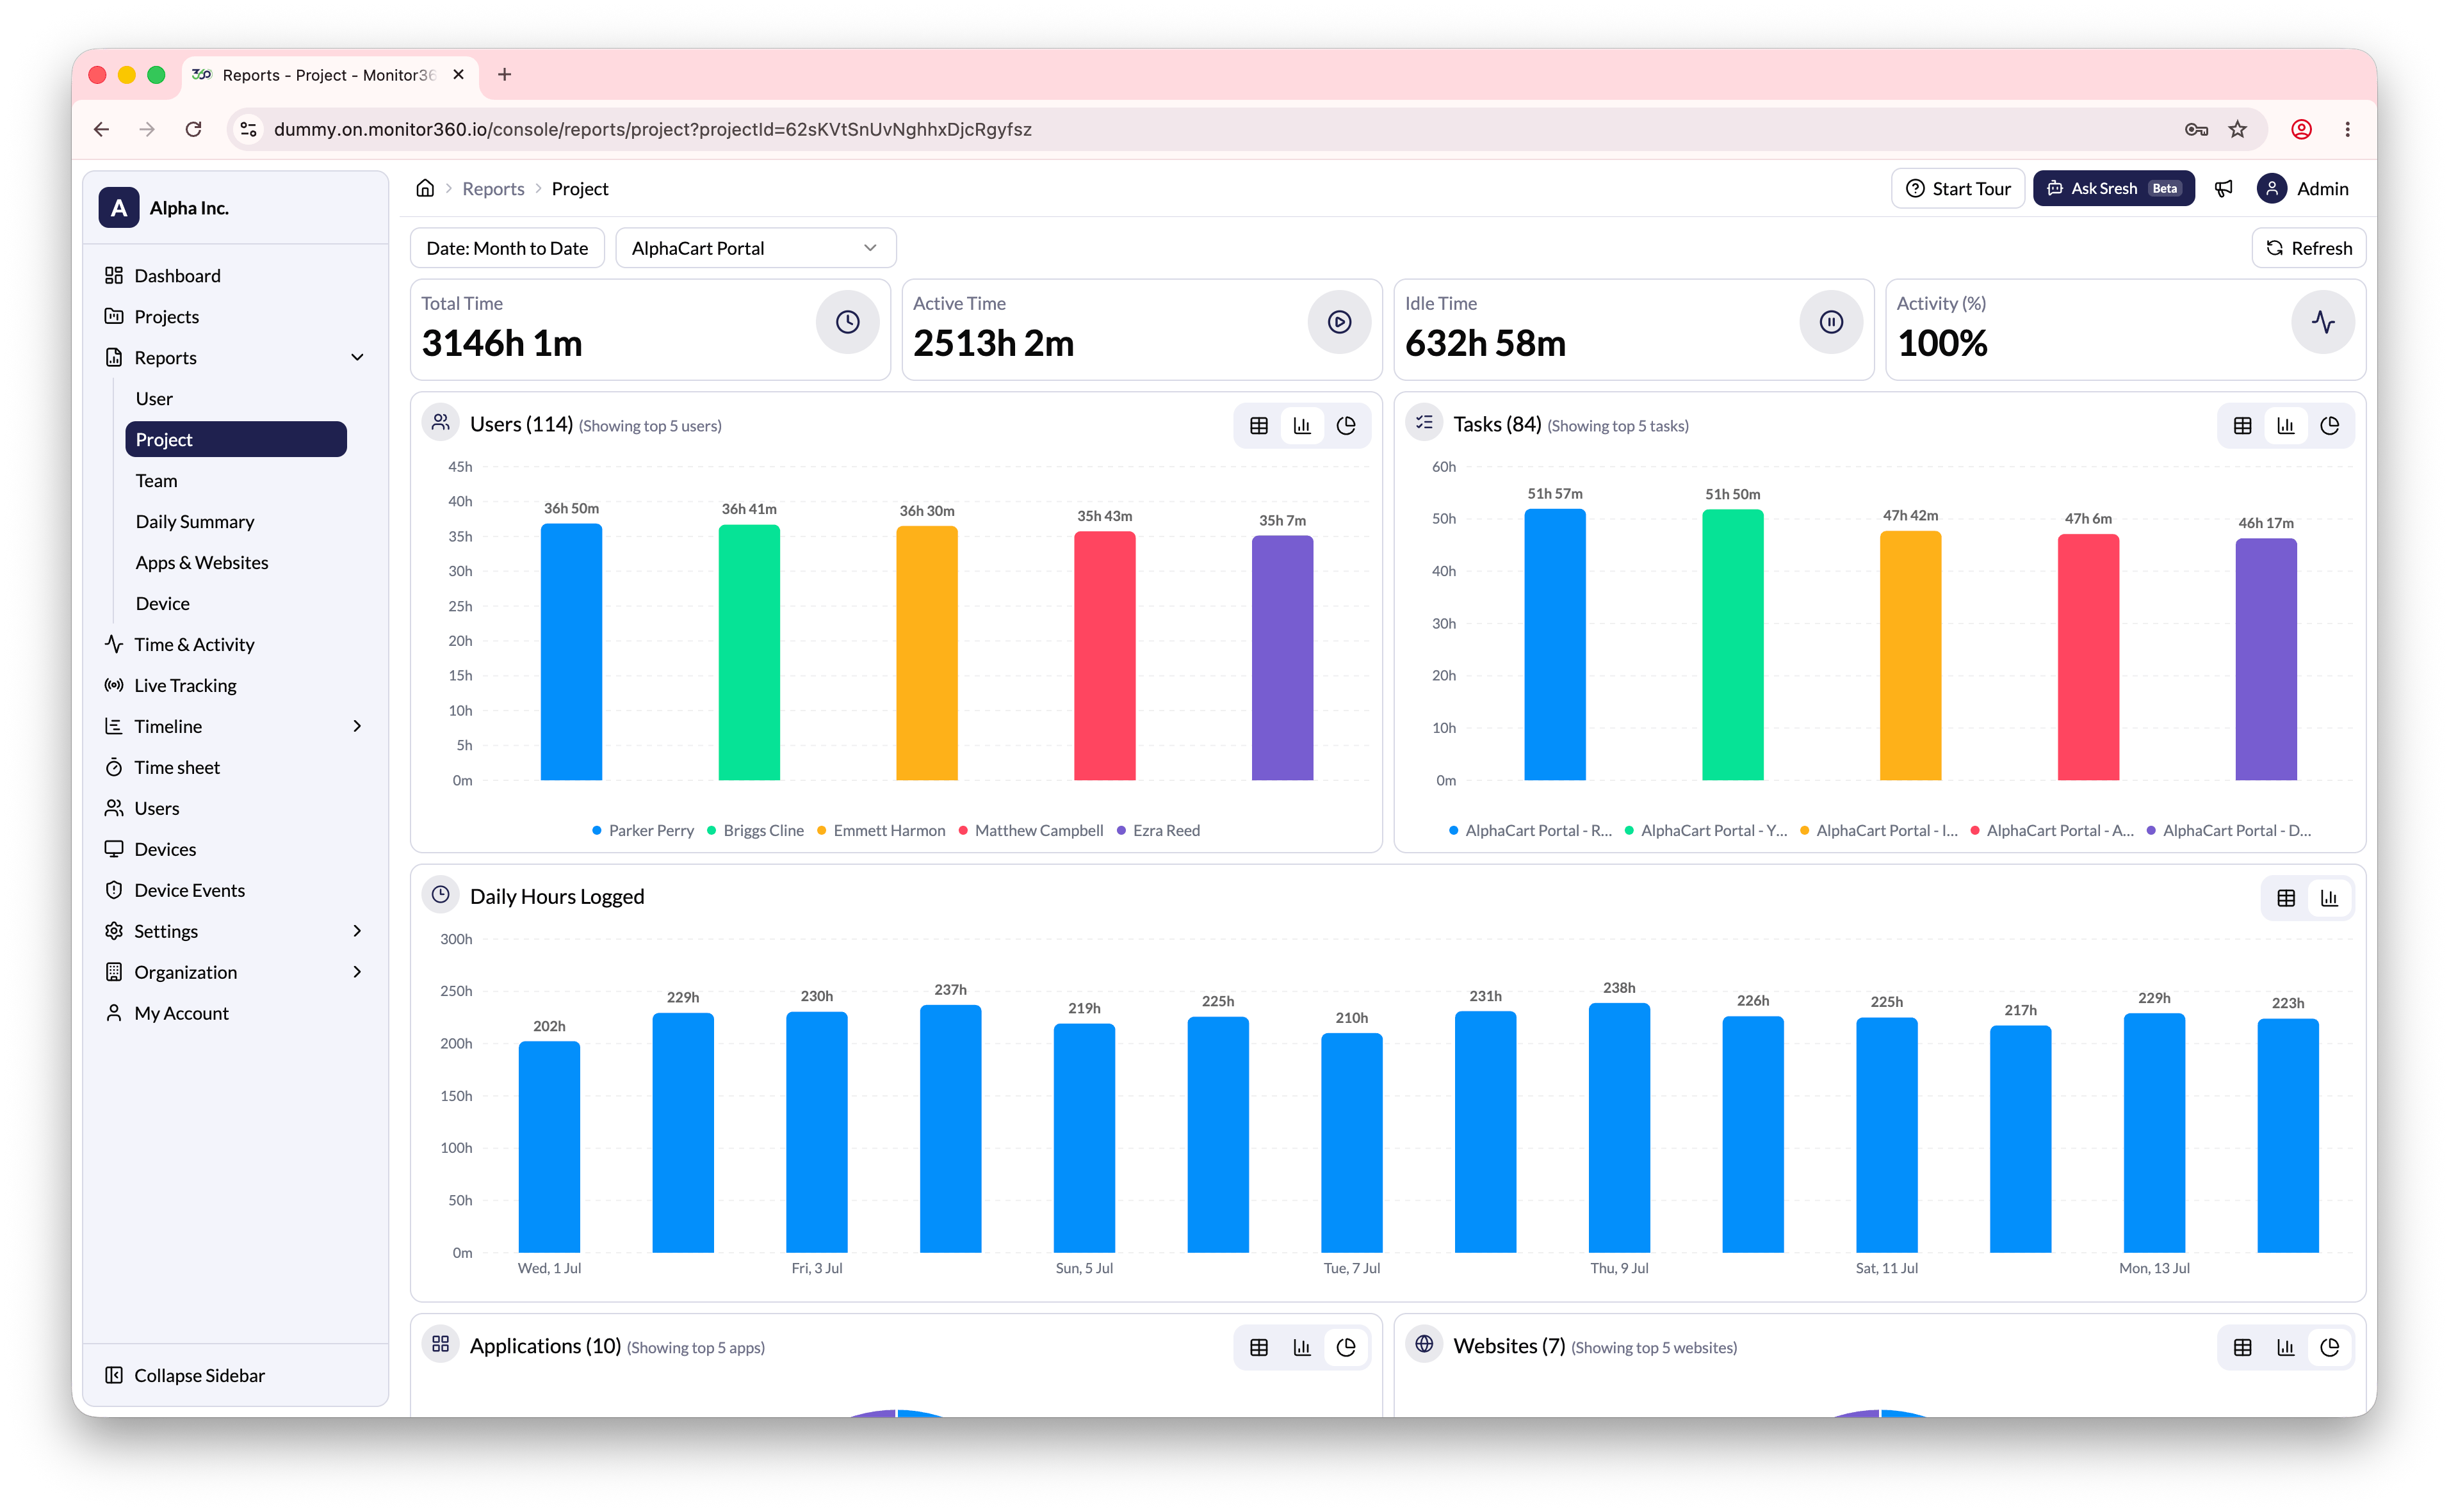Expand the Settings sidebar section

357,931
